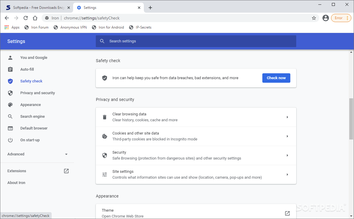
Task: Click the vertical scrollbar thumb
Action: point(351,119)
